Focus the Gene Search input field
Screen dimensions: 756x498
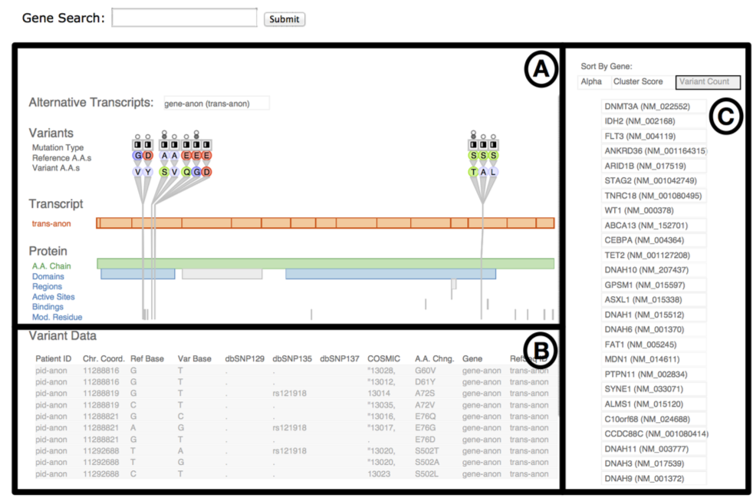pyautogui.click(x=184, y=18)
